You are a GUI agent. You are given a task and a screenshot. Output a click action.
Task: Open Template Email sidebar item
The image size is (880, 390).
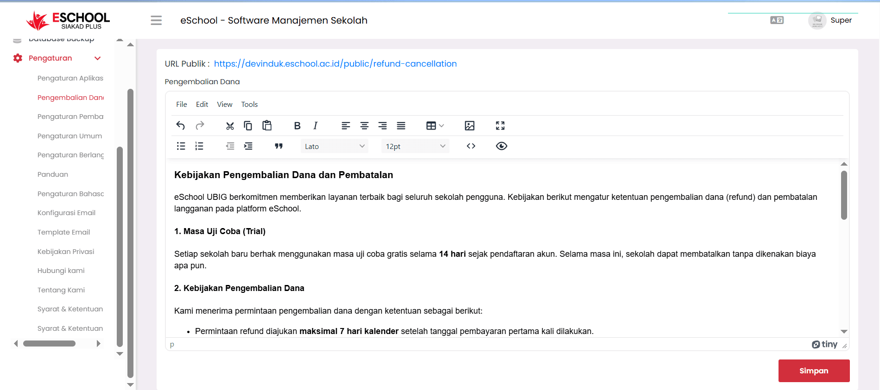click(x=63, y=232)
